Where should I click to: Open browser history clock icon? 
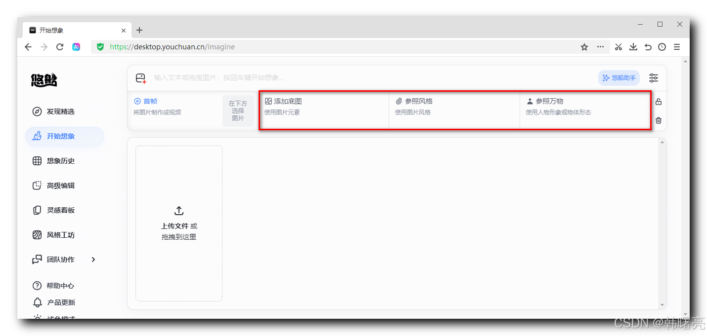662,47
